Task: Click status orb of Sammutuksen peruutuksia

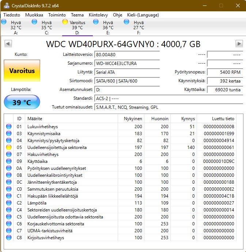Action: (9, 189)
